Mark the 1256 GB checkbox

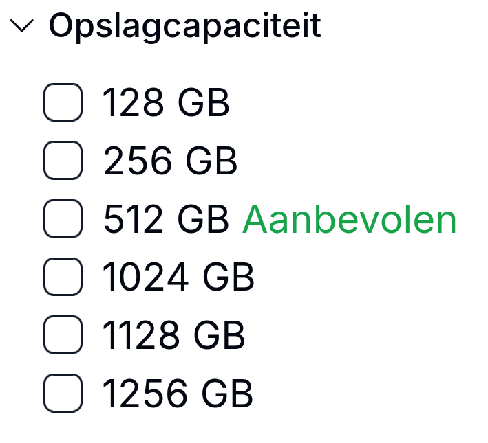[x=63, y=394]
